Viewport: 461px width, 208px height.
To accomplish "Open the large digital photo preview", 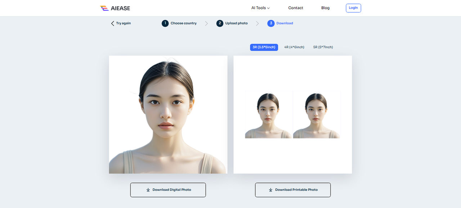I will (x=168, y=114).
